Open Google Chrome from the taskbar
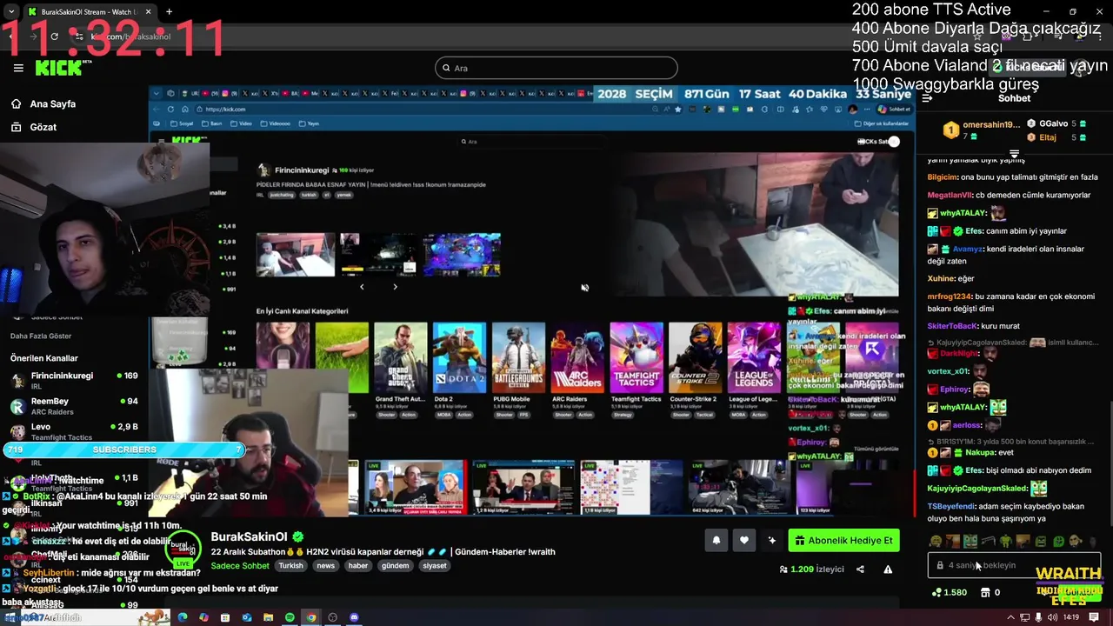The height and width of the screenshot is (626, 1113). pos(310,617)
